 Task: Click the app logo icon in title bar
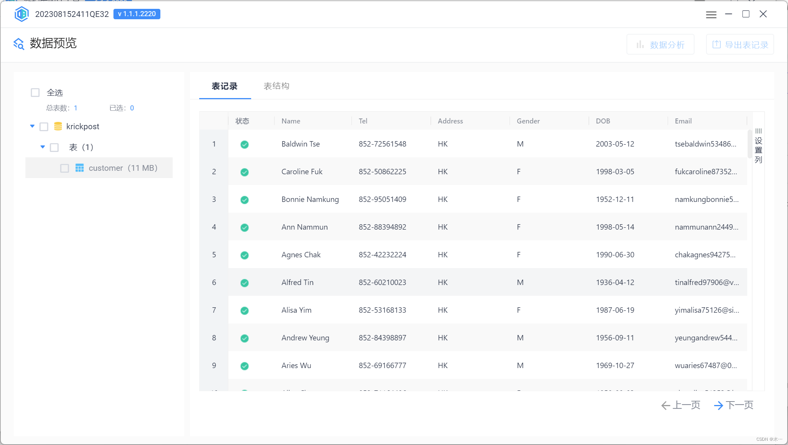(x=22, y=14)
